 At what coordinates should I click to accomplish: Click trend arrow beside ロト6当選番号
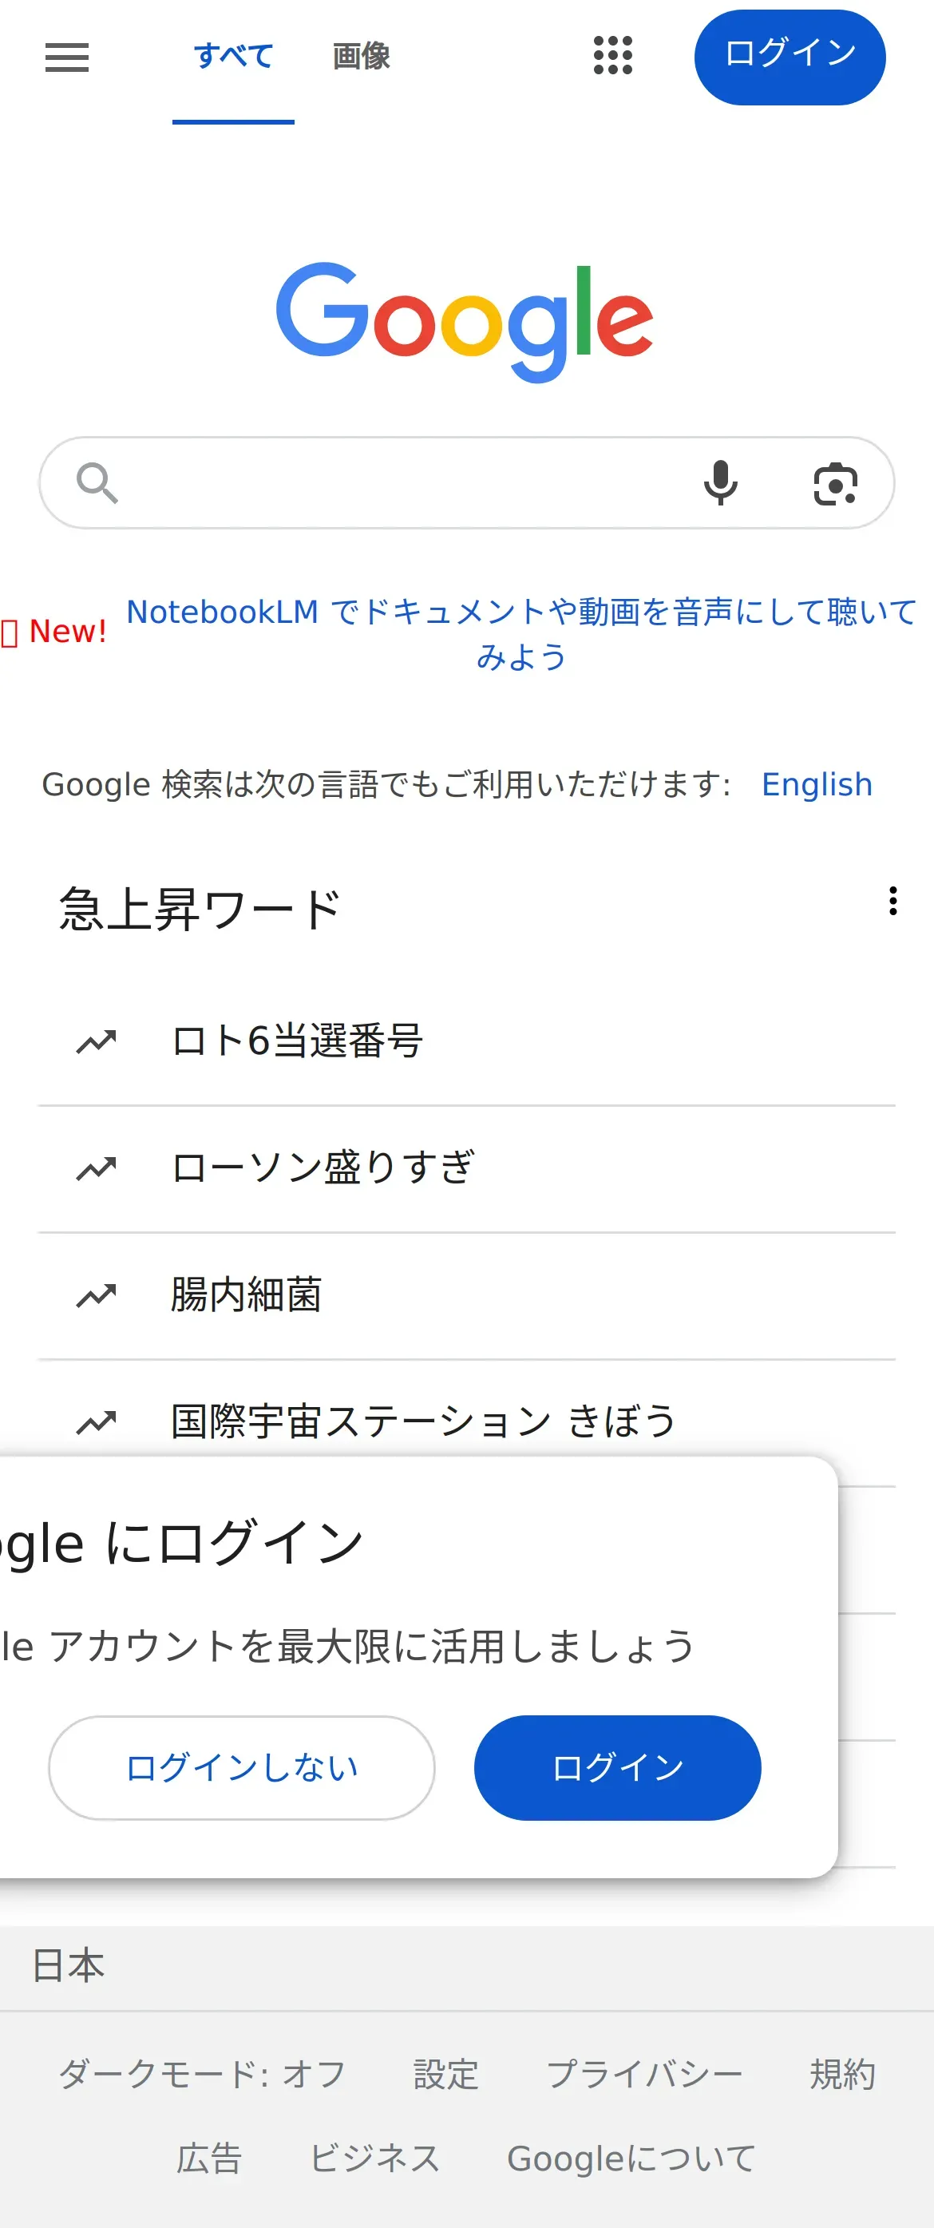pos(96,1041)
